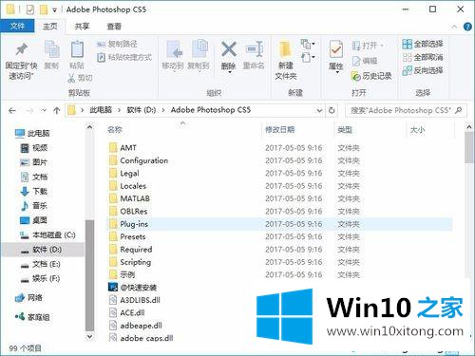This screenshot has width=475, height=356.
Task: Open the address bar history dropdown
Action: pyautogui.click(x=319, y=110)
